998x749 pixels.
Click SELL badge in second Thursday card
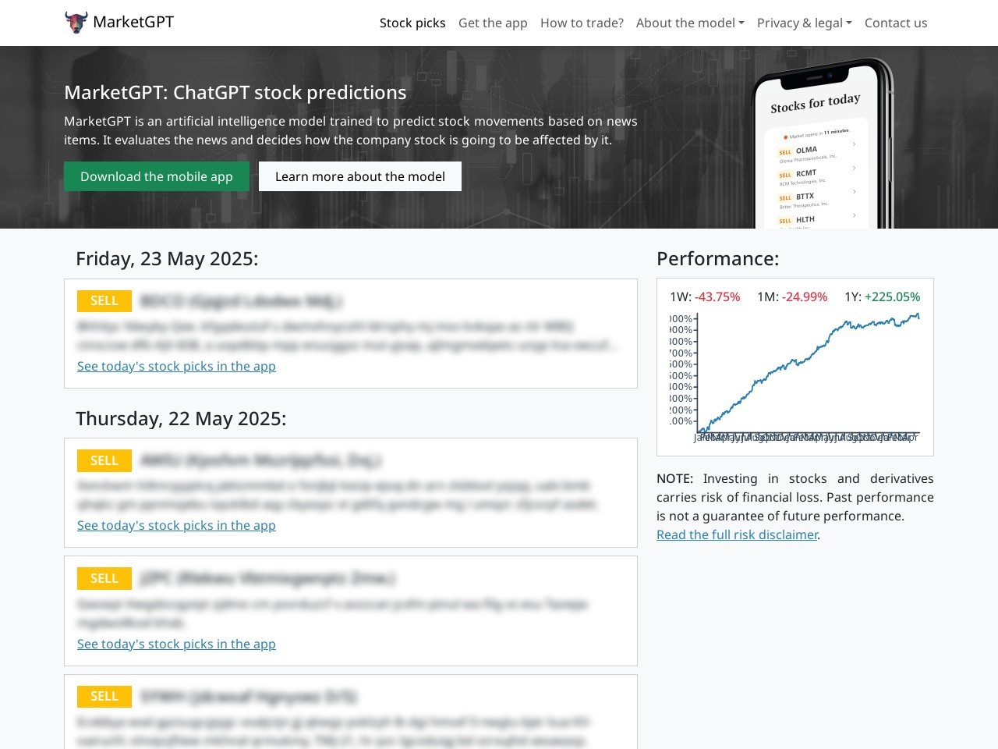104,578
